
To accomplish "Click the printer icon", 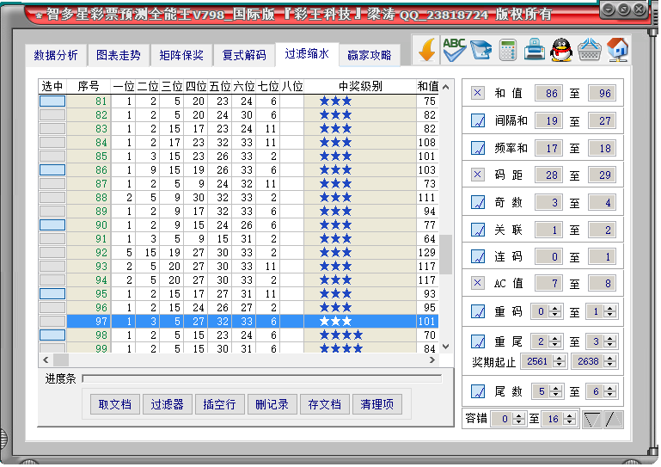I will (x=535, y=50).
